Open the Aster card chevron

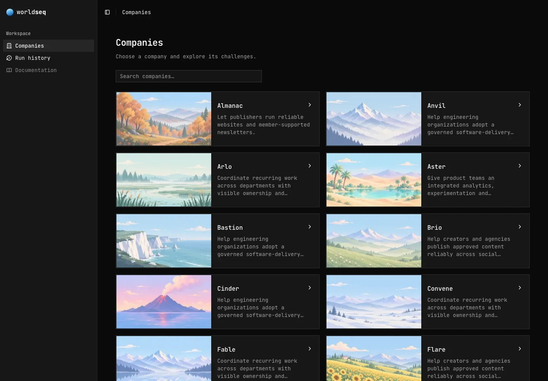[520, 166]
